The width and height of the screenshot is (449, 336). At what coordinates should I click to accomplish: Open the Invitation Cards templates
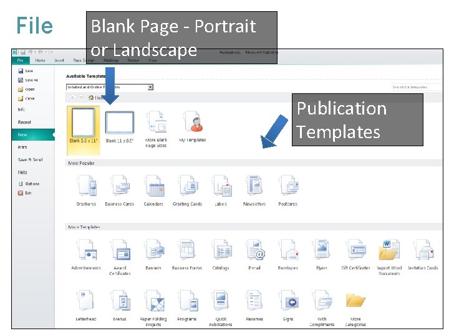coord(423,254)
